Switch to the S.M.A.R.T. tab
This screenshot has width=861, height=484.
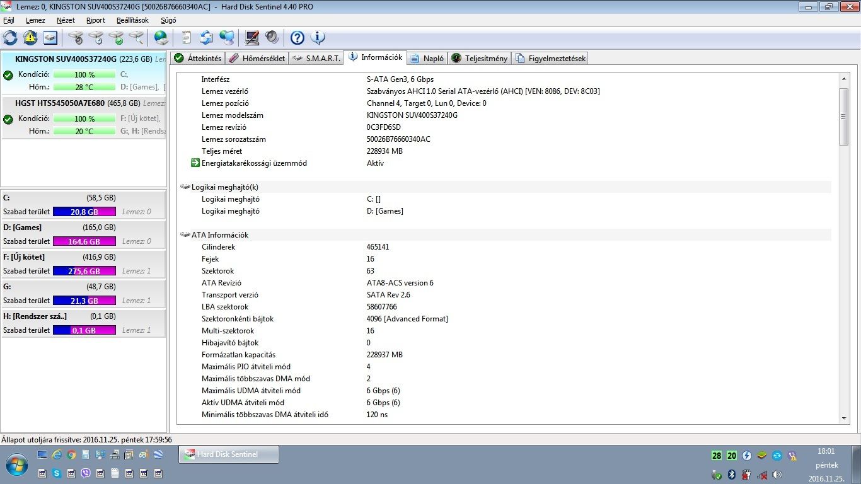tap(316, 59)
